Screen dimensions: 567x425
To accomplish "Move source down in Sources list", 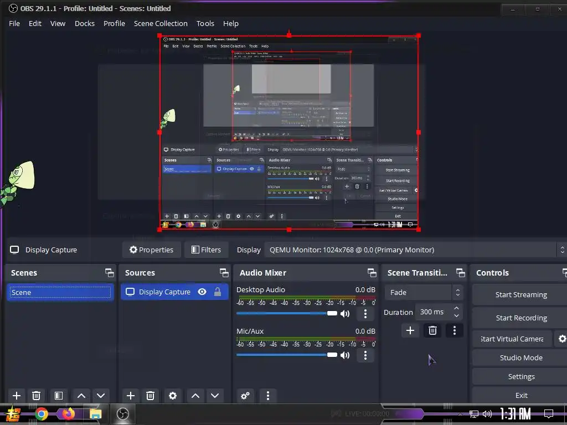I will click(215, 395).
